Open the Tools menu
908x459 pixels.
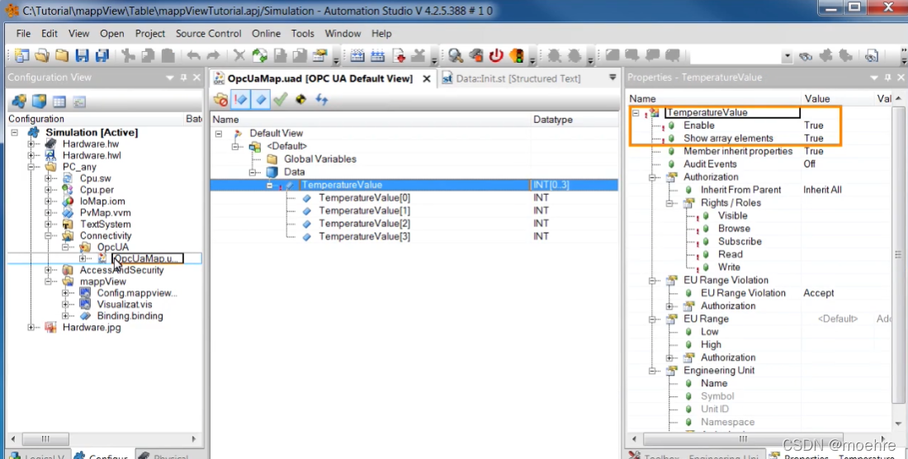pyautogui.click(x=302, y=34)
